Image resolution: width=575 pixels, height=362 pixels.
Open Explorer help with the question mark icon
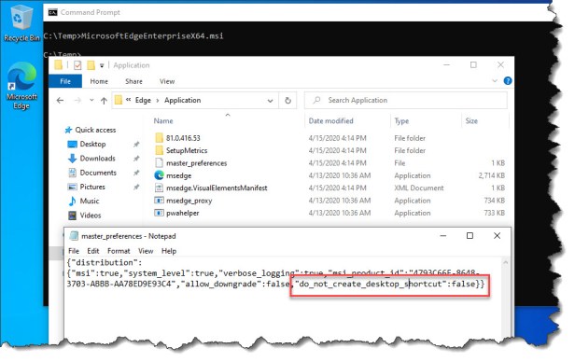(x=508, y=81)
